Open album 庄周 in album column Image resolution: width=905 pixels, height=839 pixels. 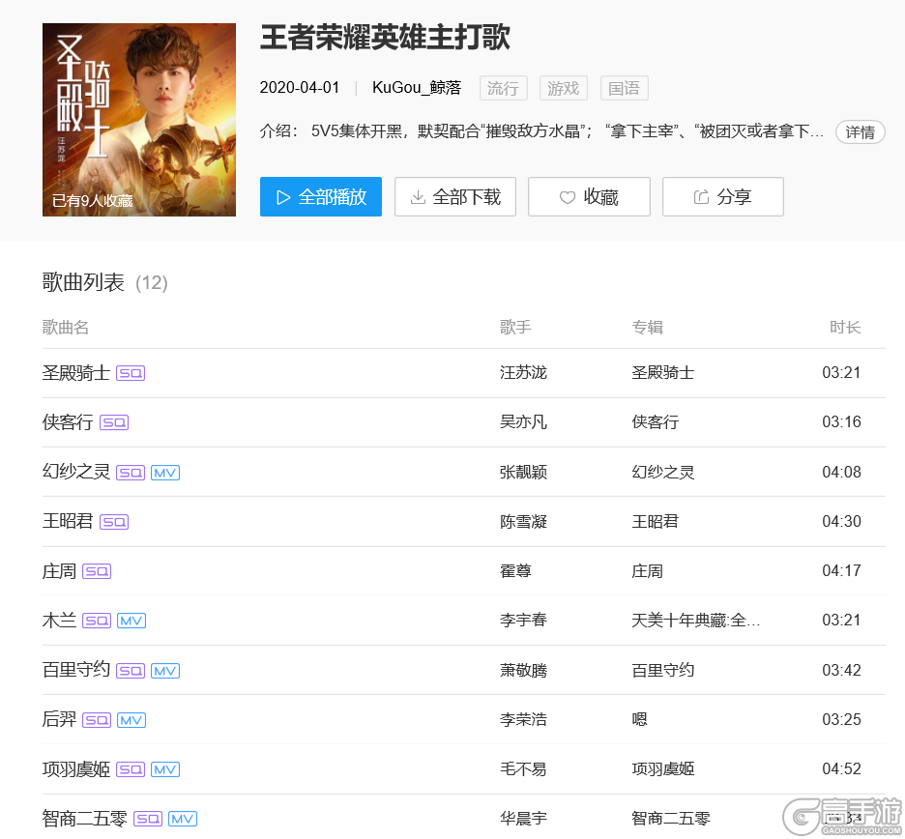tap(647, 570)
